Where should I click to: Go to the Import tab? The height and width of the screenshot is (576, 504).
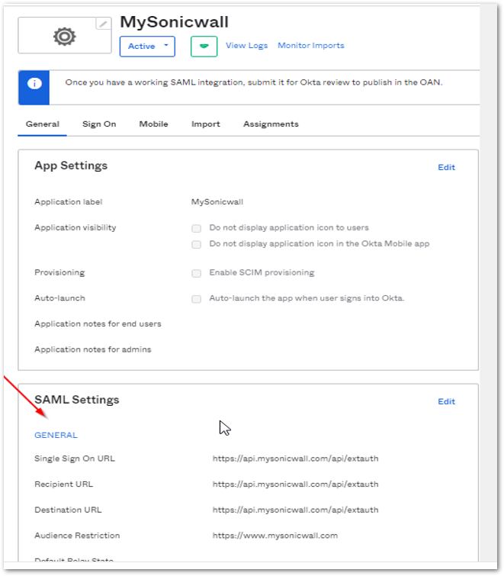[206, 124]
